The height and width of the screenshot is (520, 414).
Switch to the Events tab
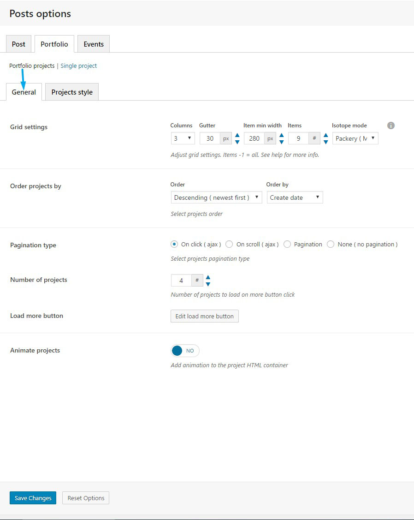94,44
